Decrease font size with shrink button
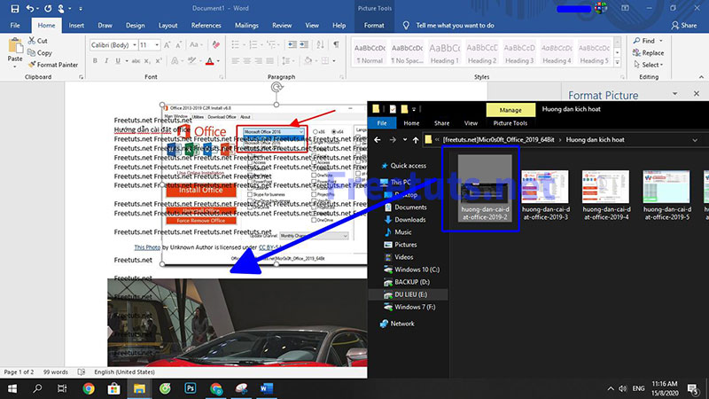Image resolution: width=709 pixels, height=399 pixels. [179, 45]
